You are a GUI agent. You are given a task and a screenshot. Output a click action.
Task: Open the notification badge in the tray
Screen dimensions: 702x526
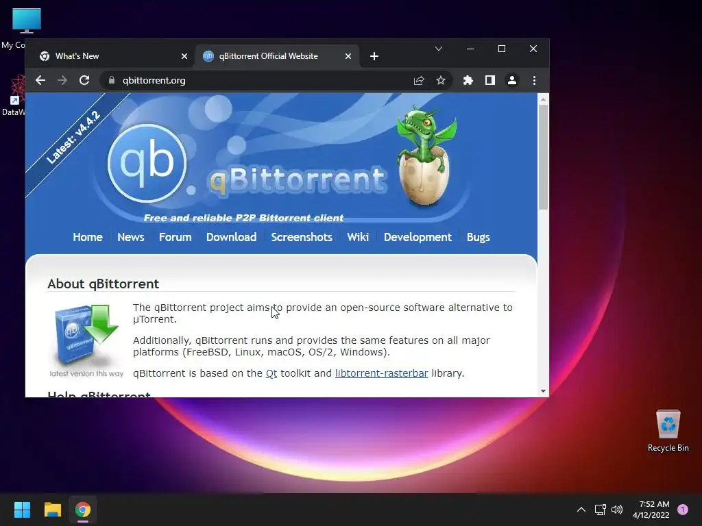pos(683,510)
